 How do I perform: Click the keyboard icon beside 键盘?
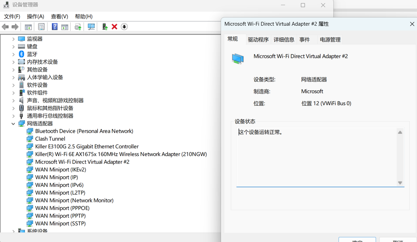22,47
